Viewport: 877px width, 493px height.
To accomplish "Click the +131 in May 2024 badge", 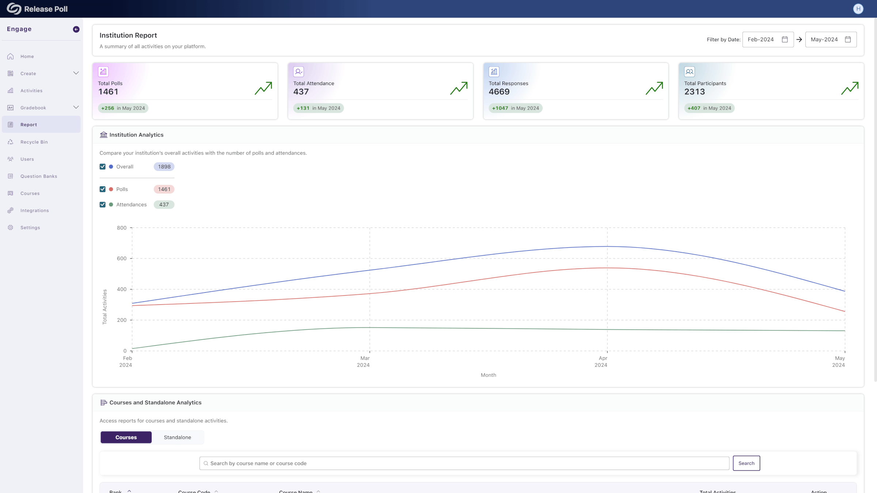I will click(x=318, y=108).
